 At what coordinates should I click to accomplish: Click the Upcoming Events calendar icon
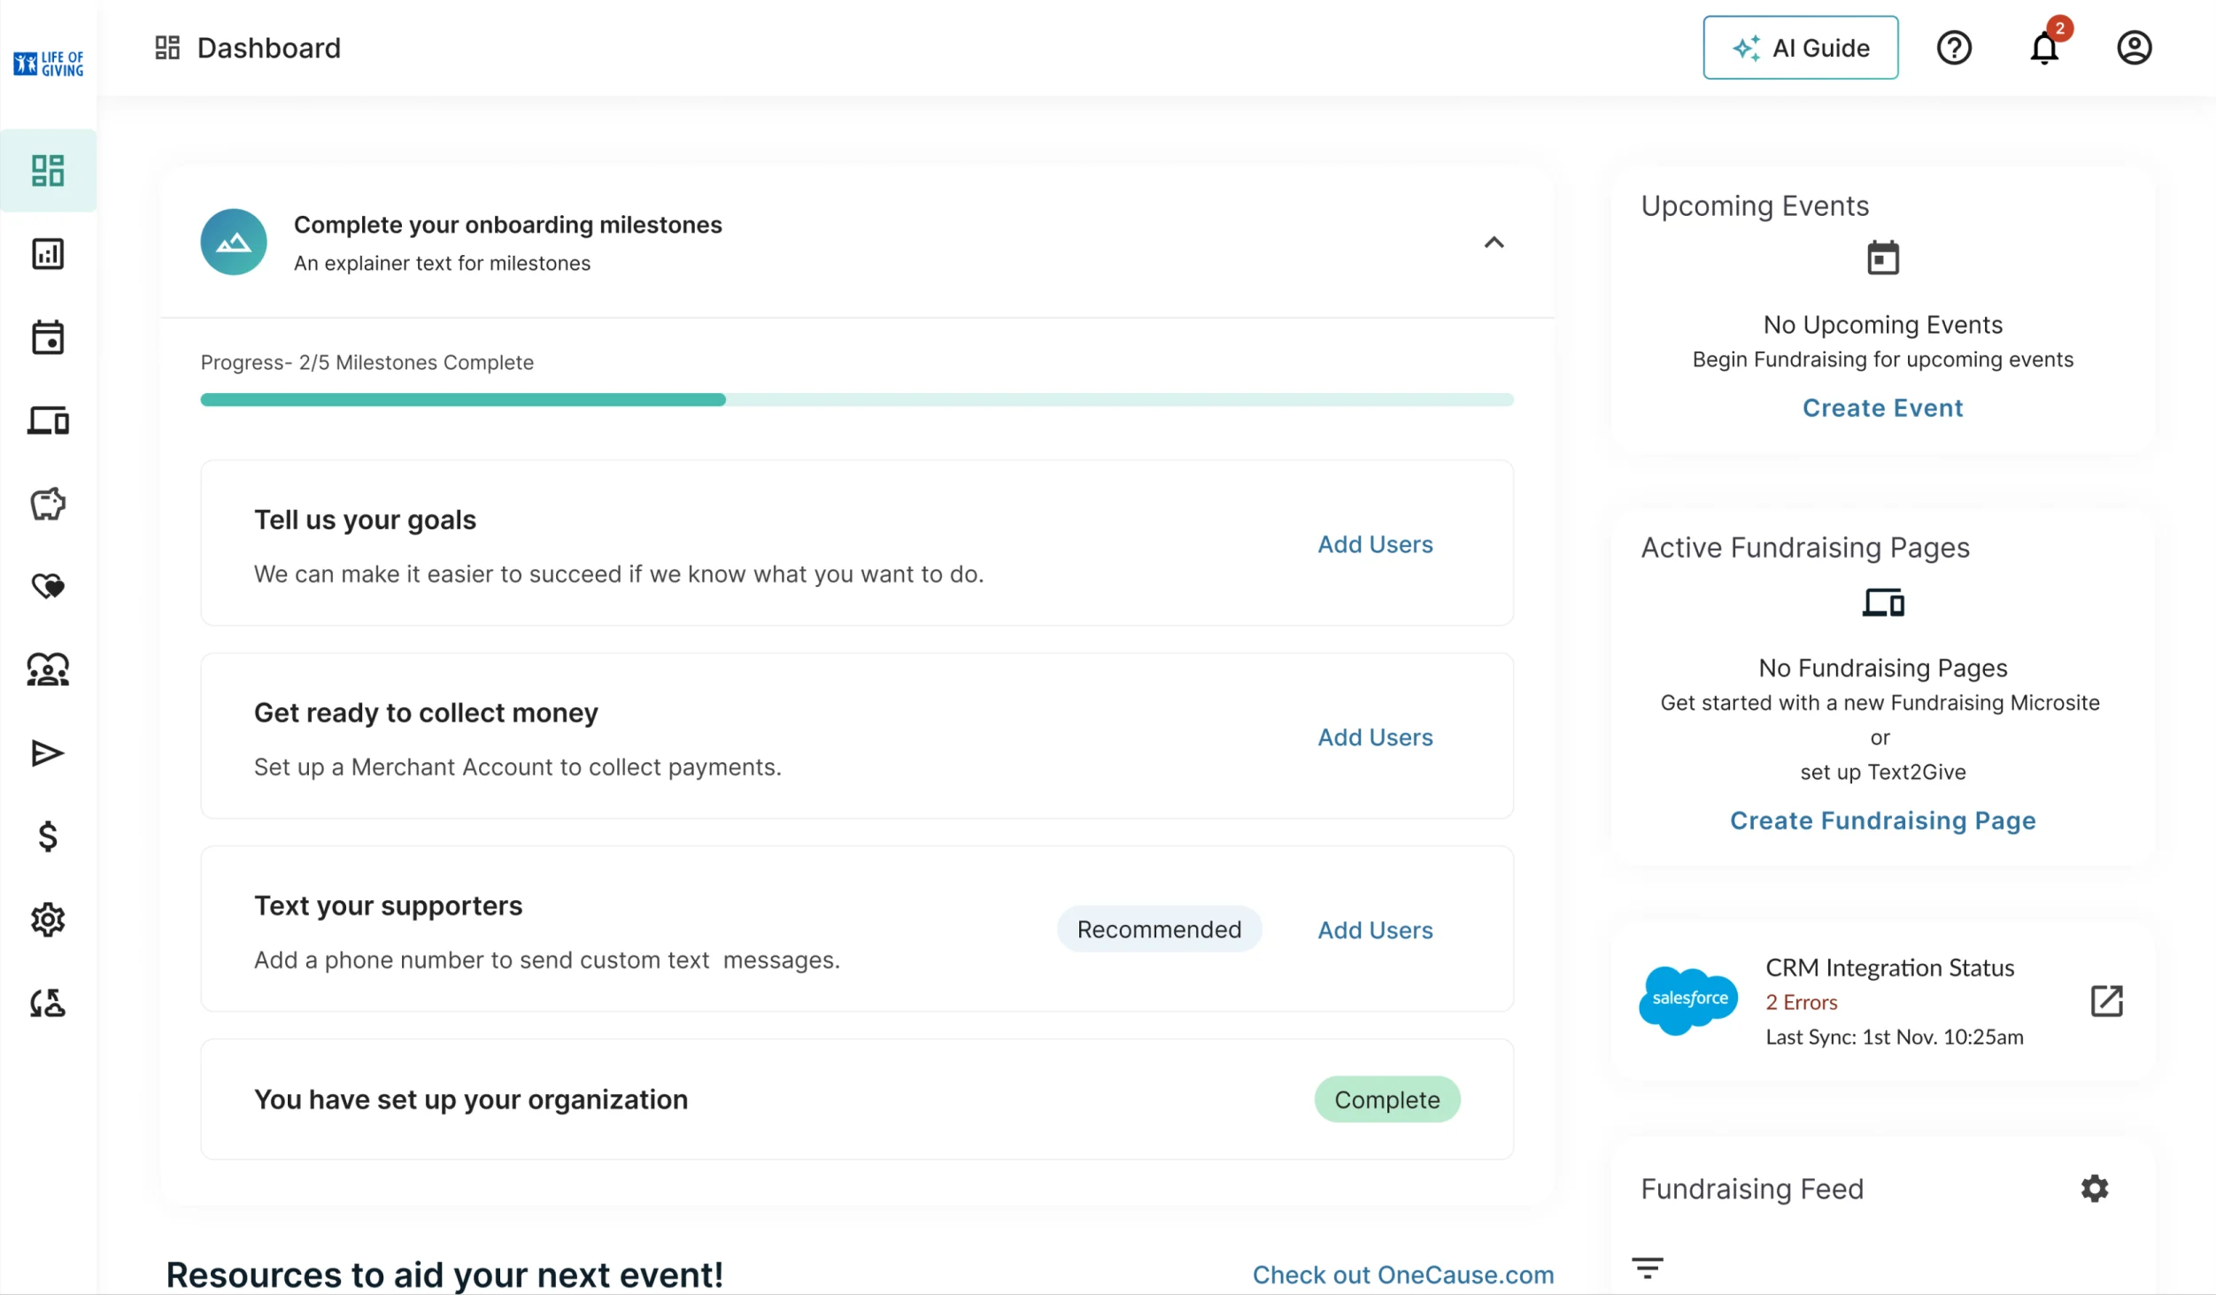pyautogui.click(x=1882, y=258)
